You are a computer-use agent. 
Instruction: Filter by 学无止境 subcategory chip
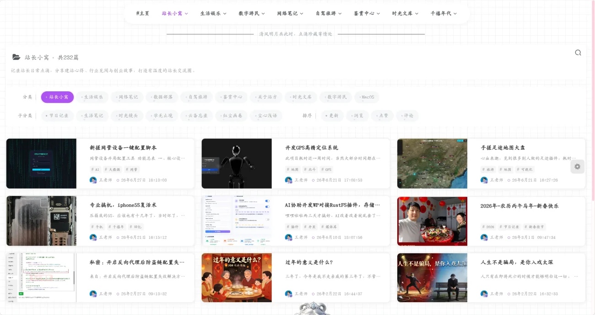pos(162,116)
